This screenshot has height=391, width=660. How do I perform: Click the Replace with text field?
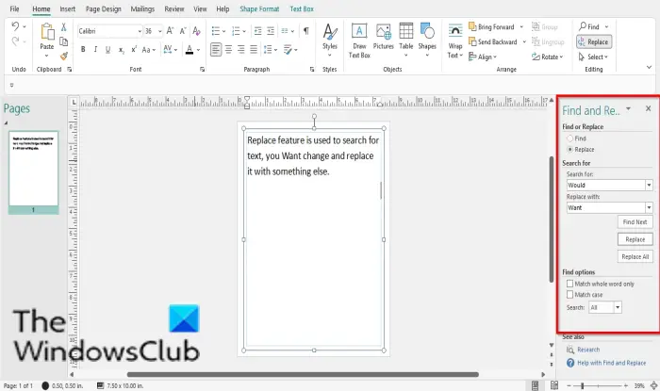pos(605,207)
